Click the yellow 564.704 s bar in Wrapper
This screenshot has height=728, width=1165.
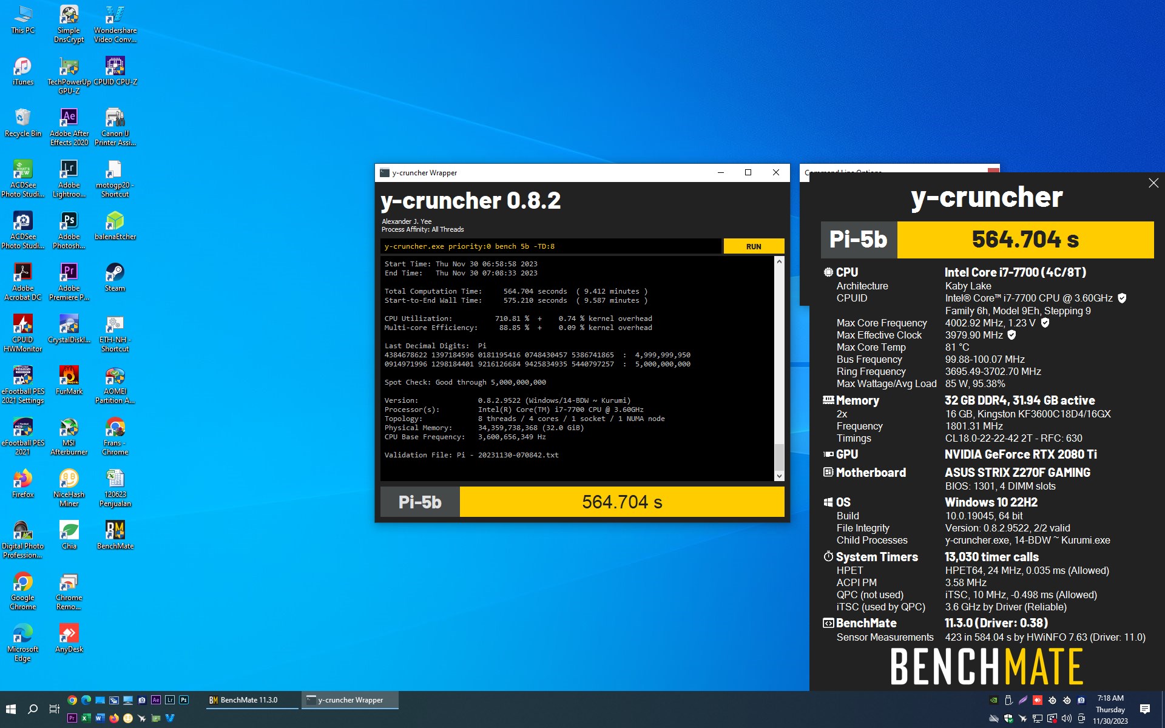coord(622,502)
